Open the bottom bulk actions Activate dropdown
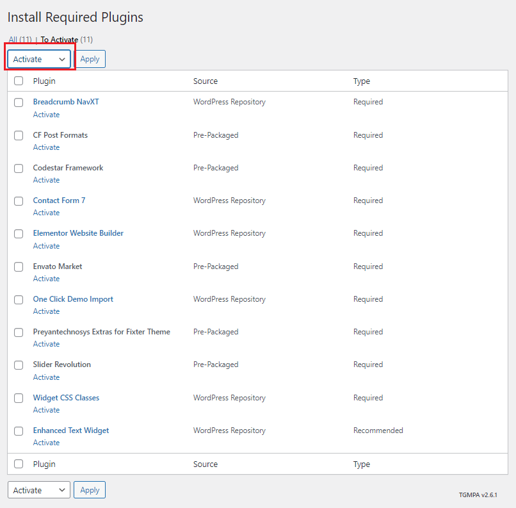The height and width of the screenshot is (508, 516). click(39, 490)
